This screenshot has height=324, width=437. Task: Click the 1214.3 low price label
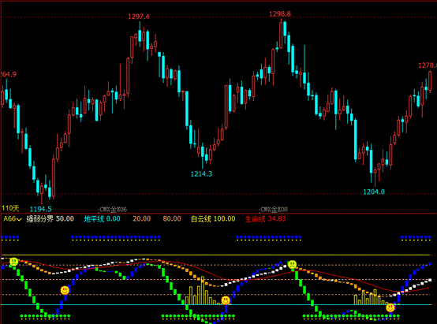click(201, 174)
